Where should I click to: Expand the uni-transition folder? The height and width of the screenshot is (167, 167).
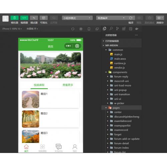(x=122, y=95)
